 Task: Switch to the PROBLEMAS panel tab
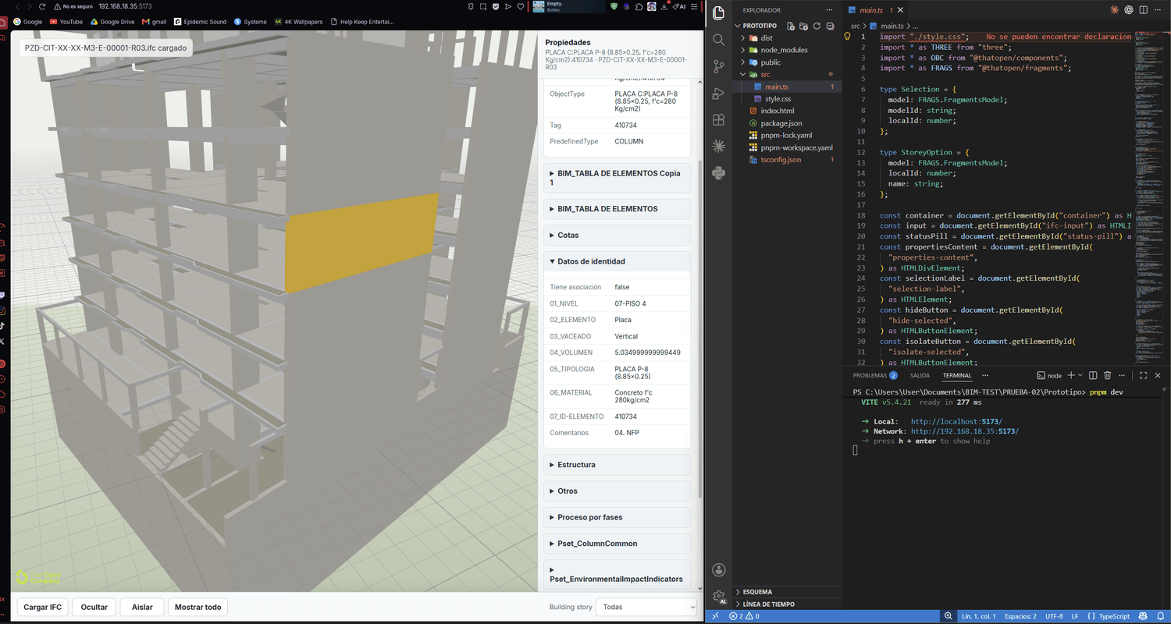875,375
